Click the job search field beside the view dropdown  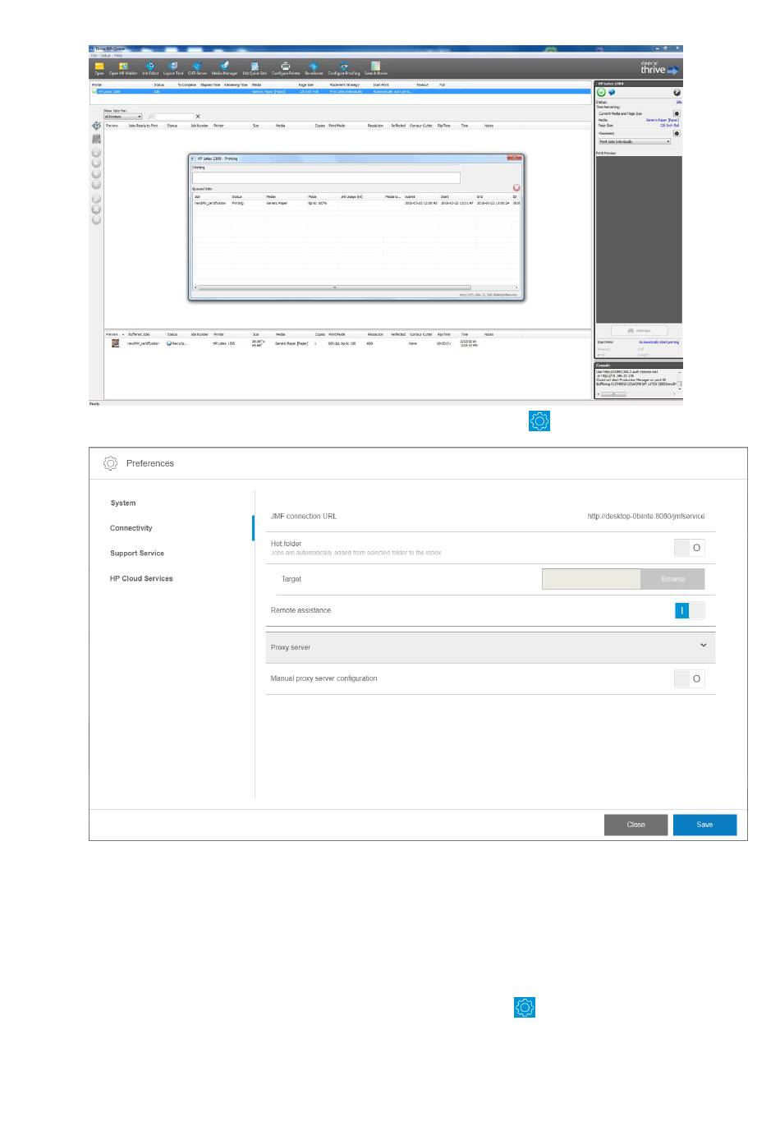click(x=175, y=117)
